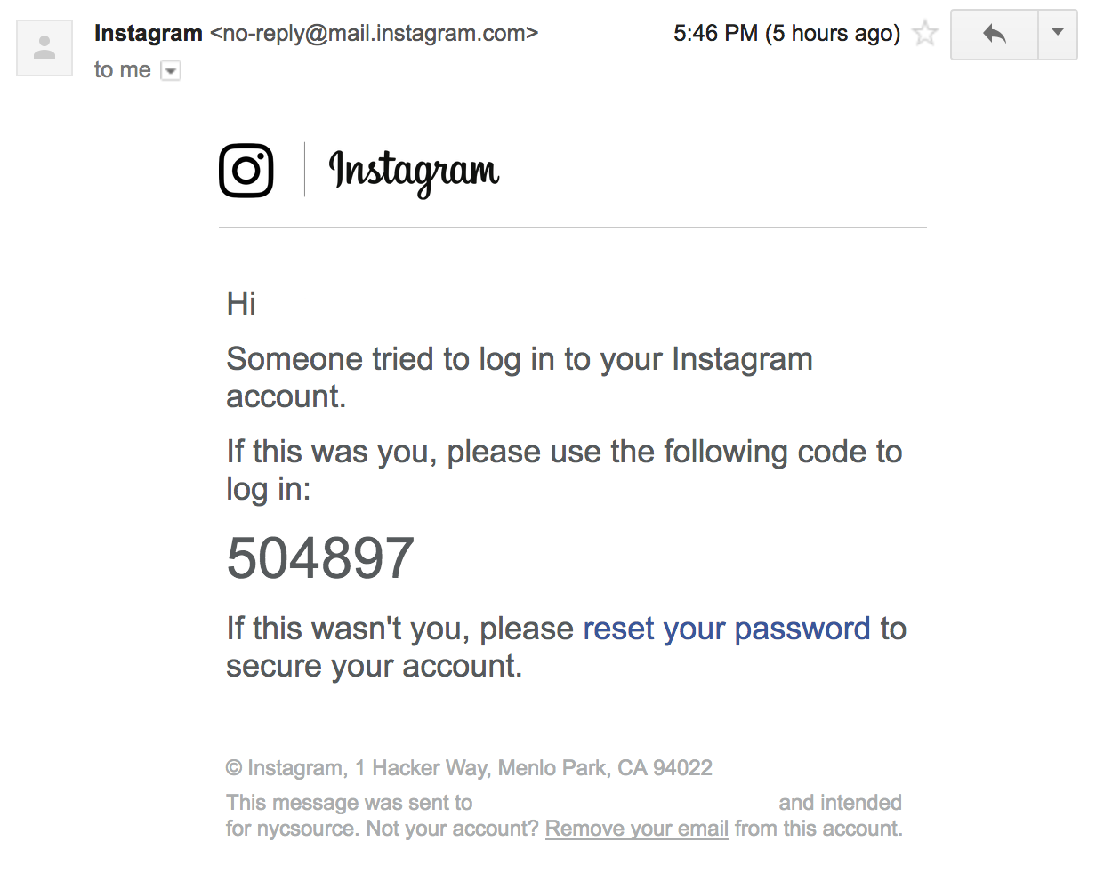The width and height of the screenshot is (1096, 873).
Task: Click the Instagram camera logo
Action: (246, 171)
